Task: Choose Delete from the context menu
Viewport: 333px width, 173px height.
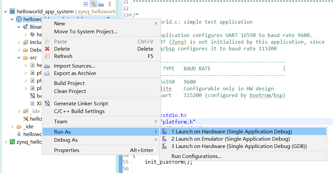Action: pos(101,49)
